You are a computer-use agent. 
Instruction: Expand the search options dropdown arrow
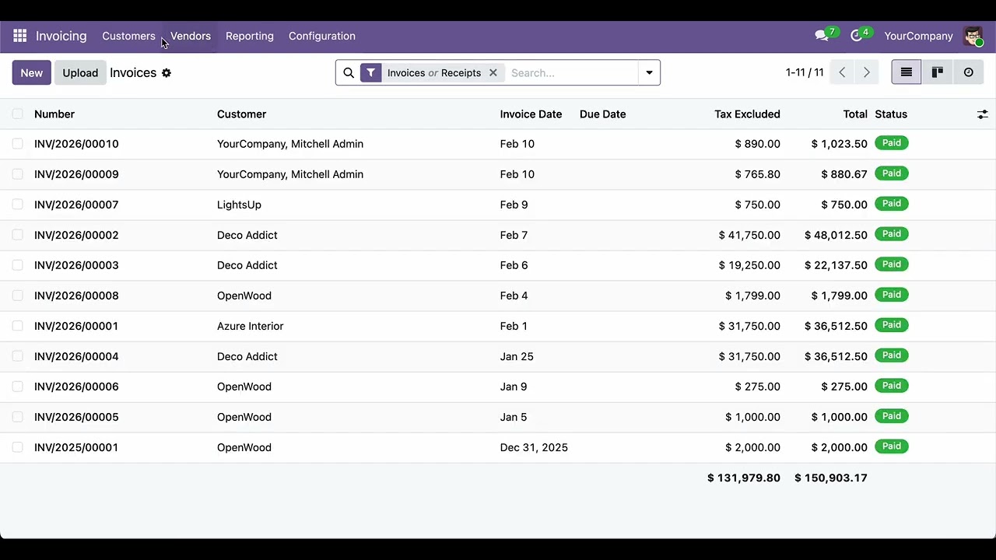649,72
